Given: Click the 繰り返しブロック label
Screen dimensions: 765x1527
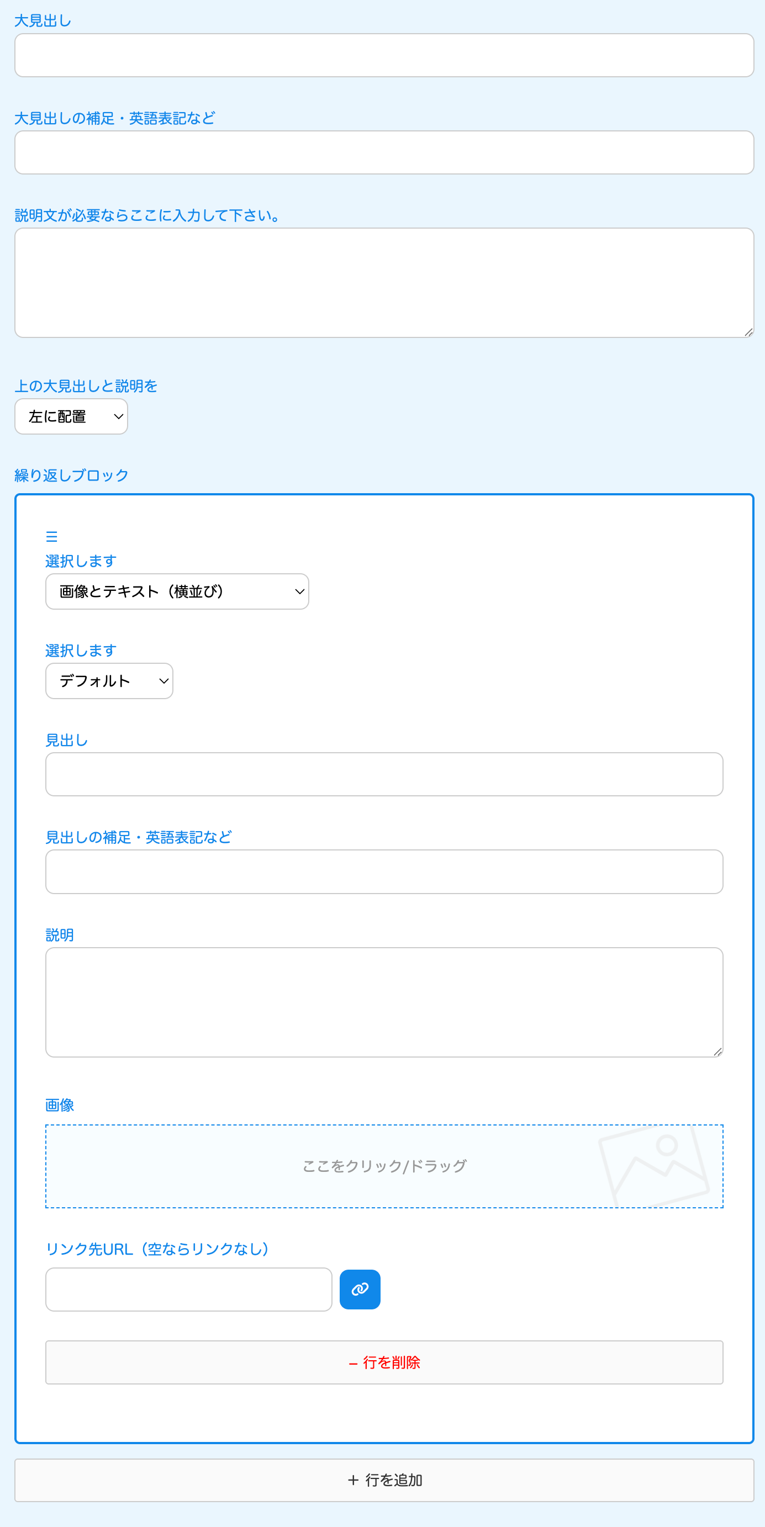Looking at the screenshot, I should [x=71, y=475].
